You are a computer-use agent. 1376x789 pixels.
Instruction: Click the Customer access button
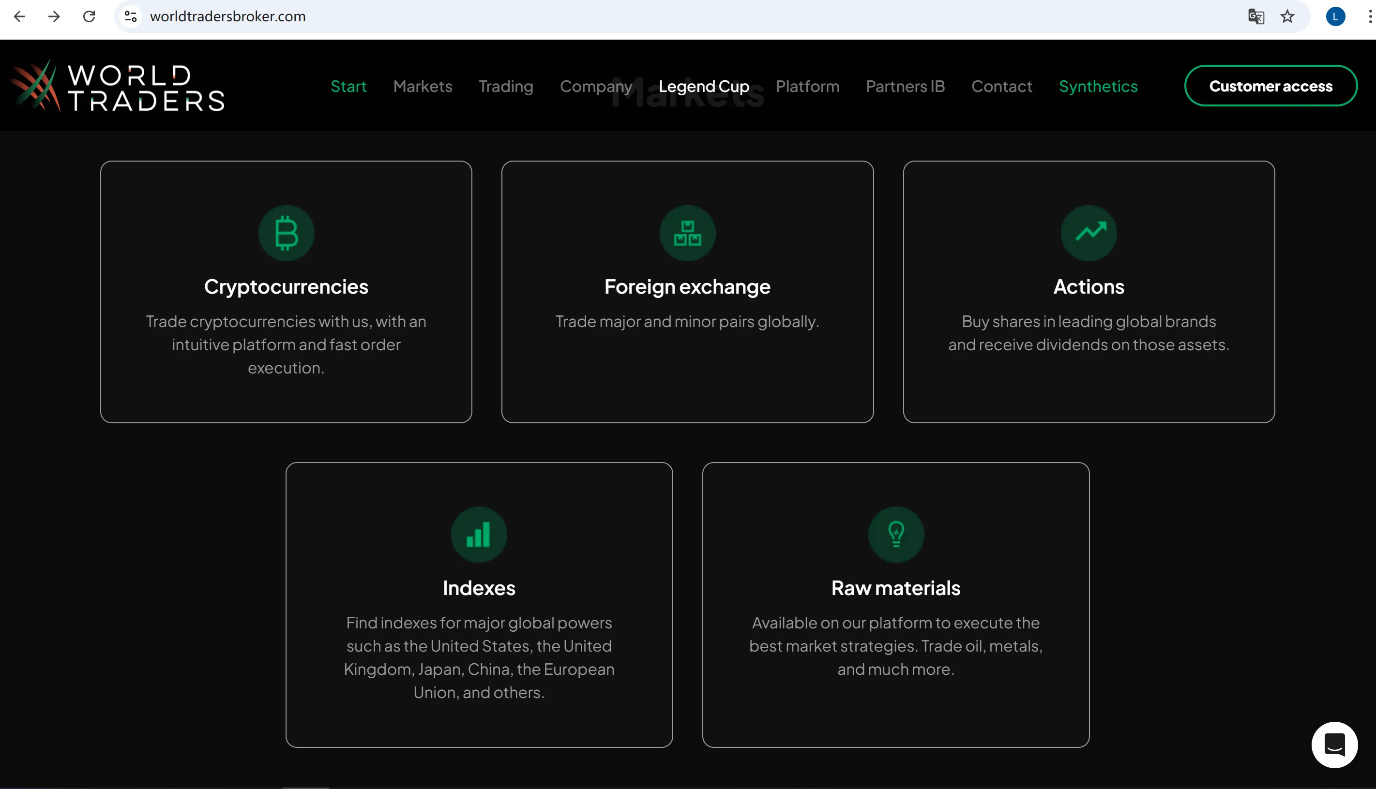point(1270,86)
